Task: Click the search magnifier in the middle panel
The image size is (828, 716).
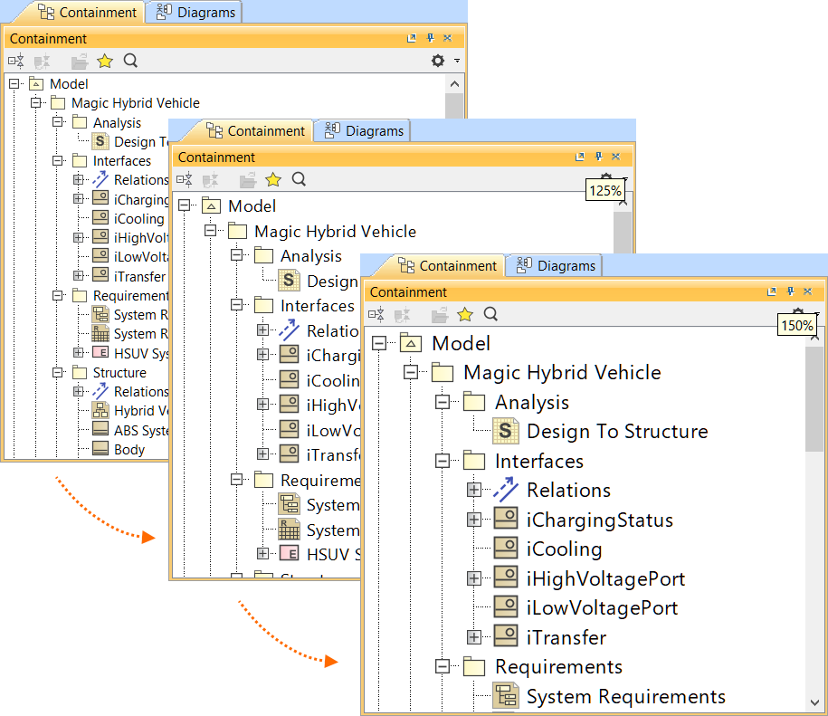Action: pyautogui.click(x=299, y=179)
